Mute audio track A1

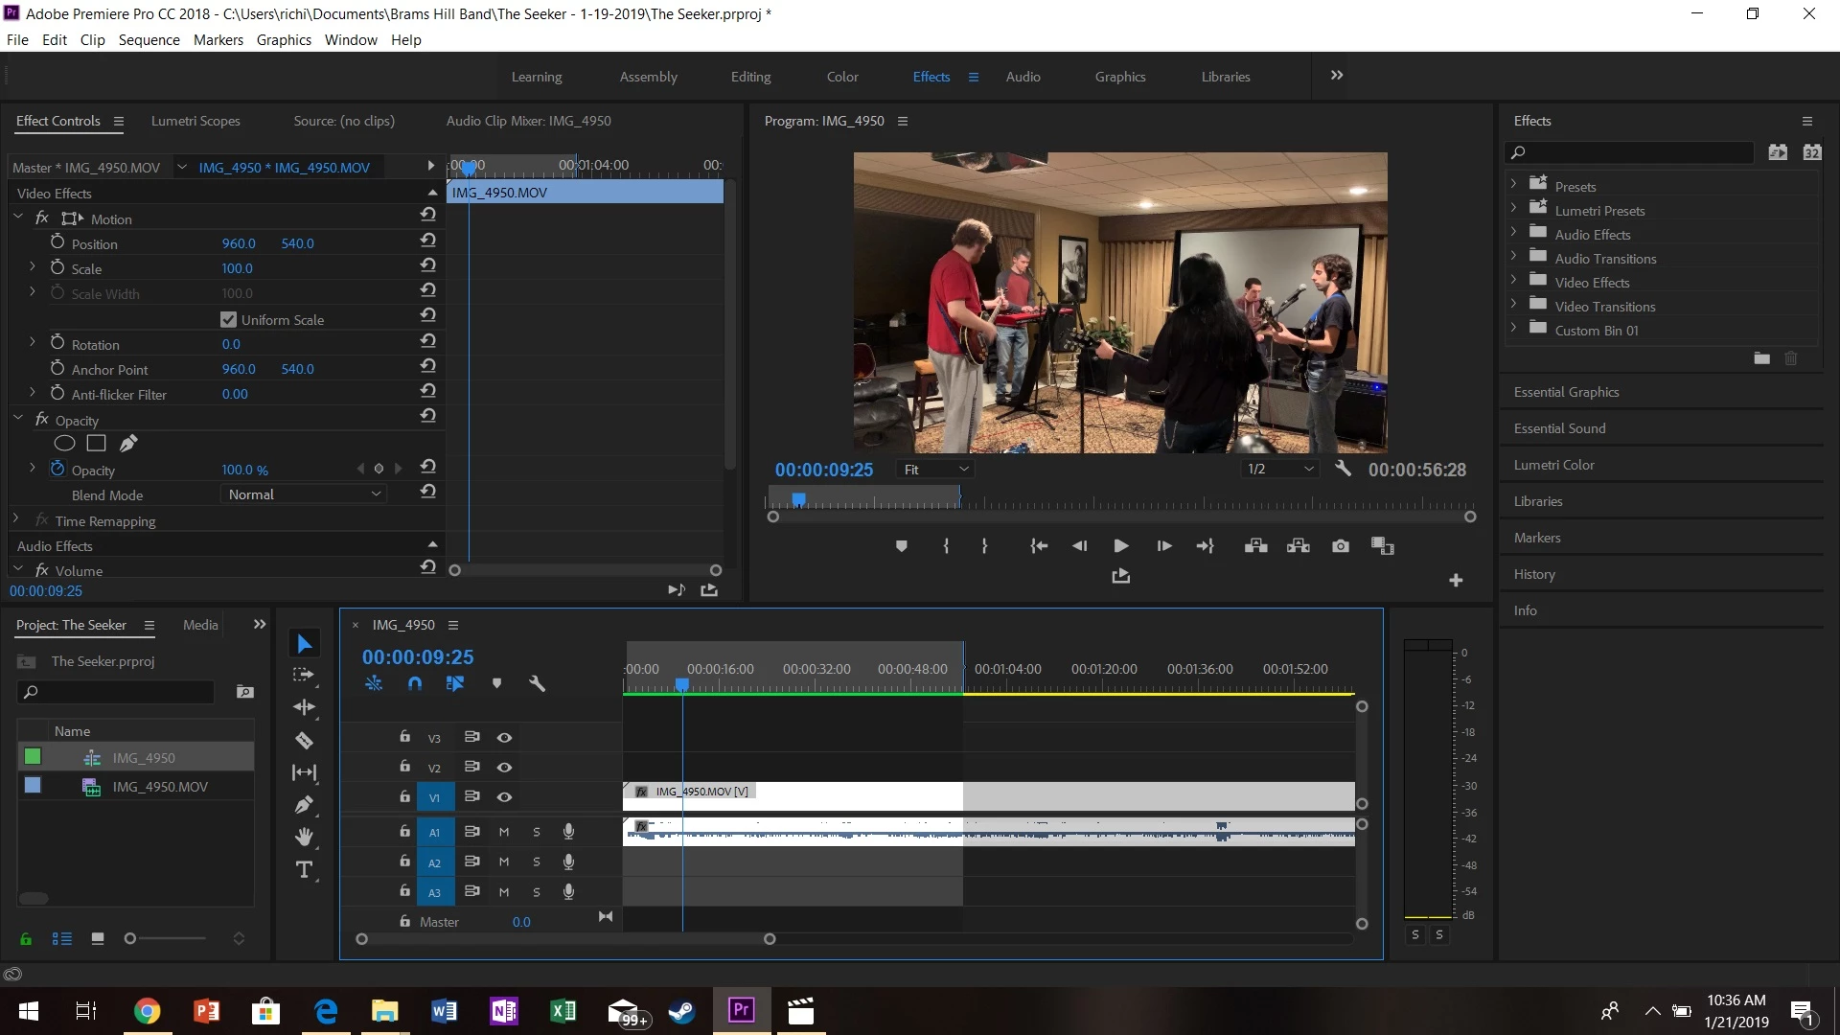point(504,832)
